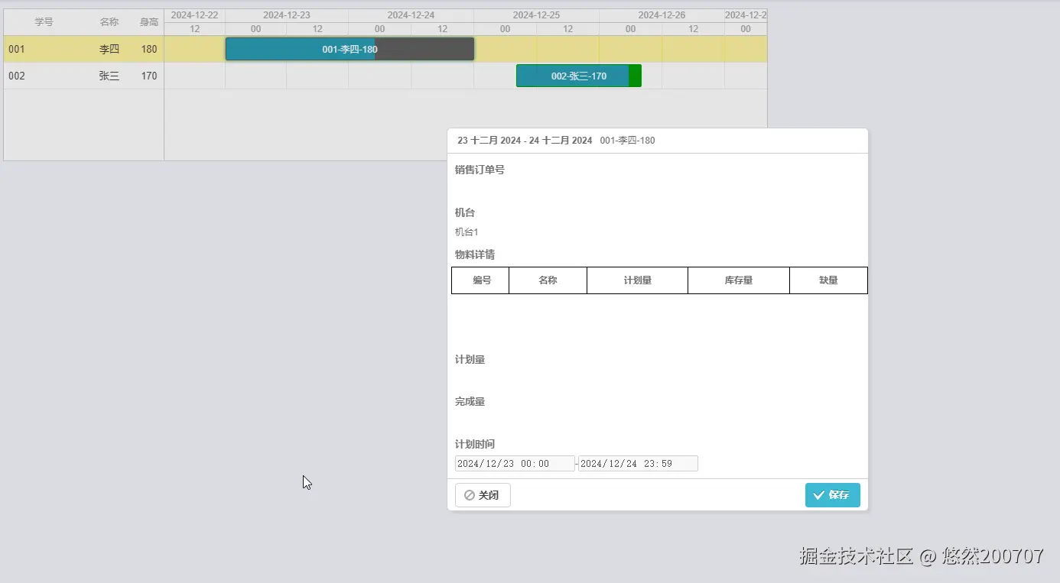Click the 2024-12-25 date header
The image size is (1060, 583).
(535, 14)
